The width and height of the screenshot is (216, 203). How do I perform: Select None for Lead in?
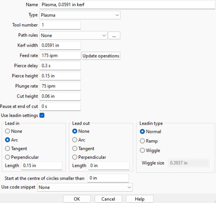(x=8, y=131)
